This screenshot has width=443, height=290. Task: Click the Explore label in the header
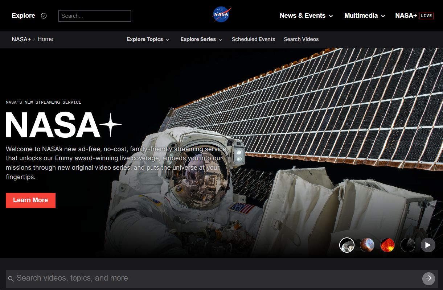tap(23, 16)
